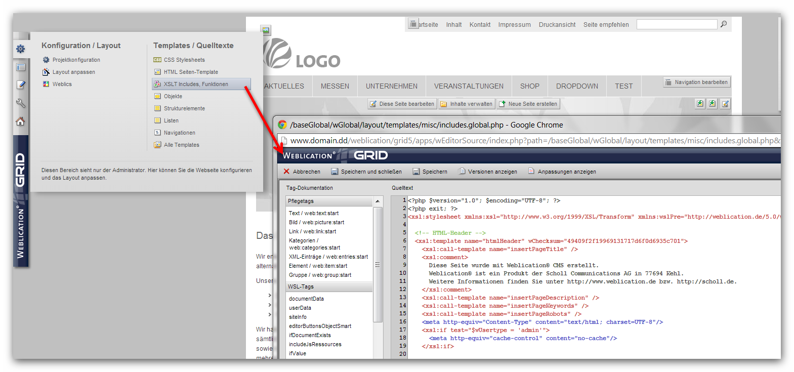This screenshot has width=794, height=372.
Task: Click the Navigation bearbeiten button
Action: (697, 82)
